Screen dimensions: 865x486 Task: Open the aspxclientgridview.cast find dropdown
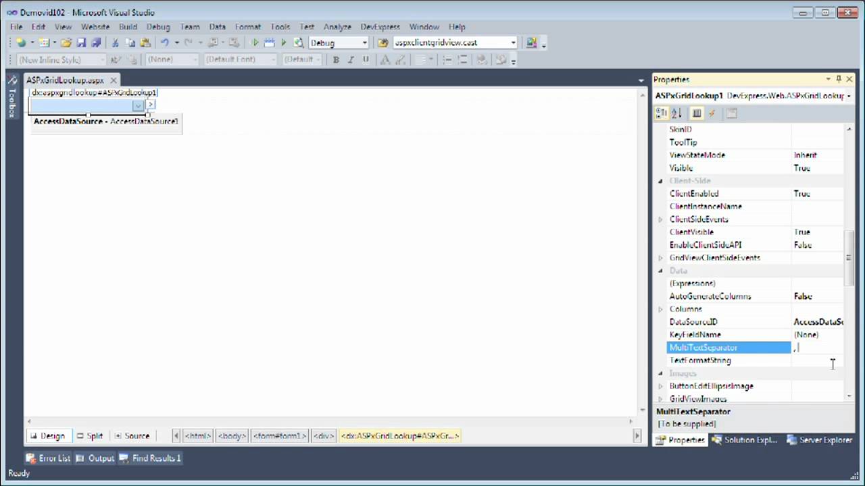pyautogui.click(x=513, y=43)
